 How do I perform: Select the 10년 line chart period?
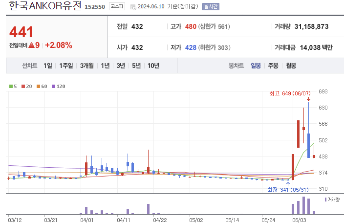tap(153, 66)
